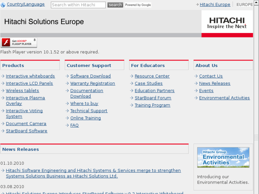
Task: Open Interactive Voting System link
Action: [x=24, y=114]
